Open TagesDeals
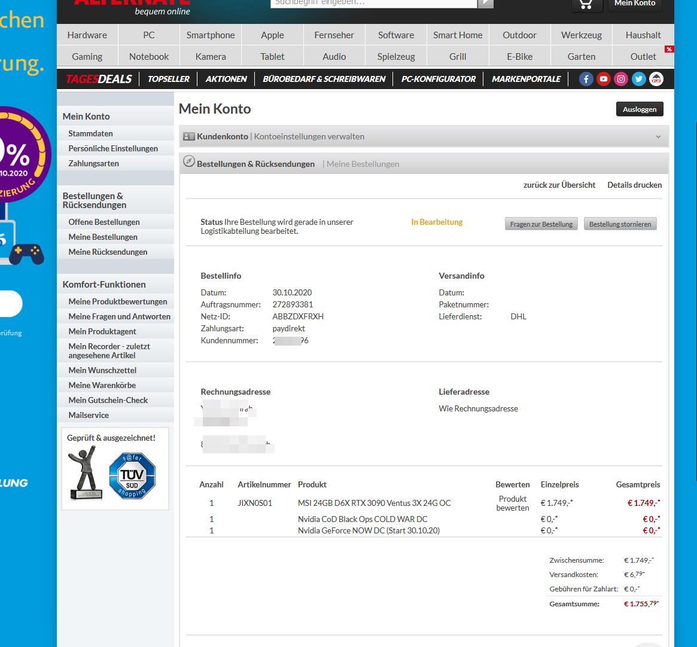The height and width of the screenshot is (647, 697). tap(99, 79)
